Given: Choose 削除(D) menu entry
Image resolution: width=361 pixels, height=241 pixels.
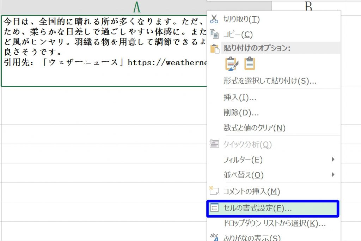Looking at the screenshot, I should tap(241, 113).
